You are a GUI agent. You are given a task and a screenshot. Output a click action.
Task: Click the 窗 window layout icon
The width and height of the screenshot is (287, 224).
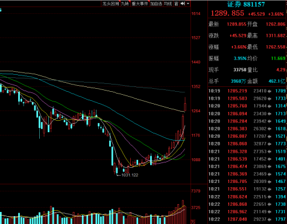pyautogui.click(x=176, y=4)
